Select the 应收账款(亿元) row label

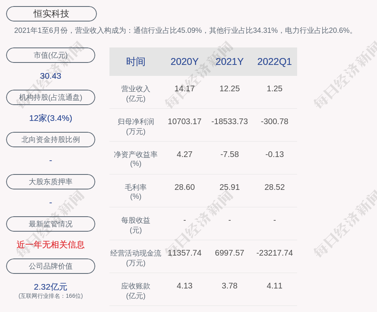pyautogui.click(x=136, y=290)
